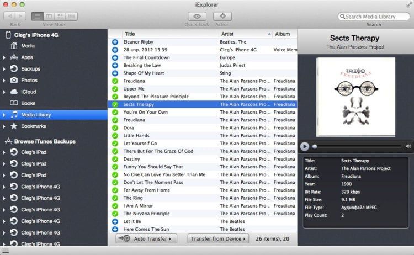The height and width of the screenshot is (255, 414).
Task: Expand the Apps tree item
Action: tap(4, 57)
